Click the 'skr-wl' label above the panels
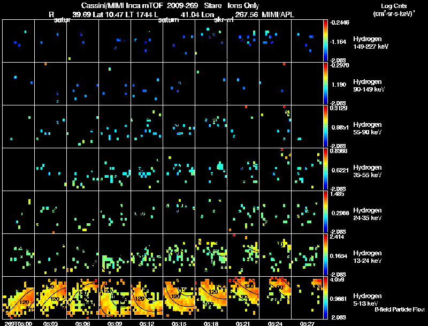This screenshot has width=428, height=326. (224, 20)
